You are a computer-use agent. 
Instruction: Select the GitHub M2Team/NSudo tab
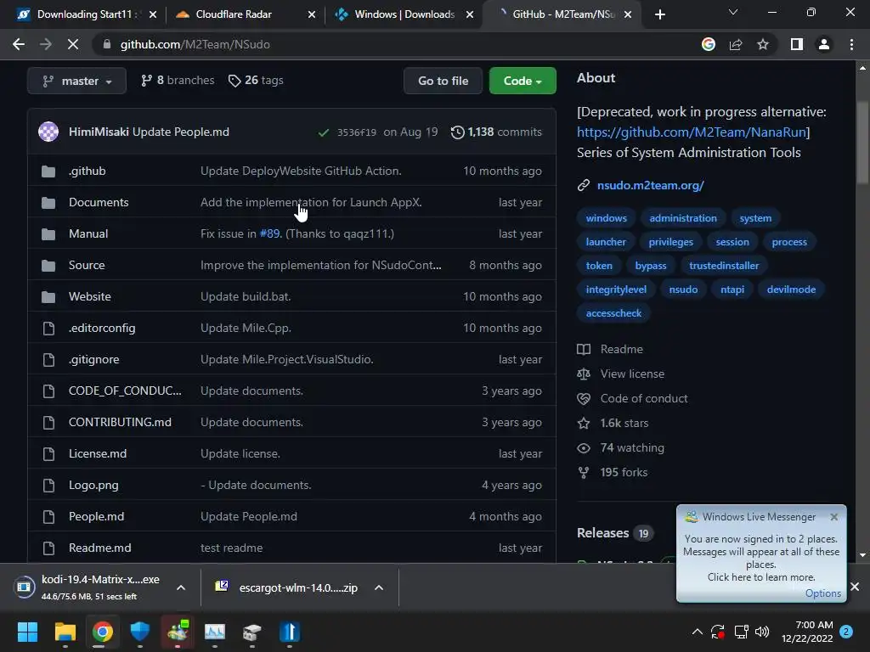tap(563, 14)
